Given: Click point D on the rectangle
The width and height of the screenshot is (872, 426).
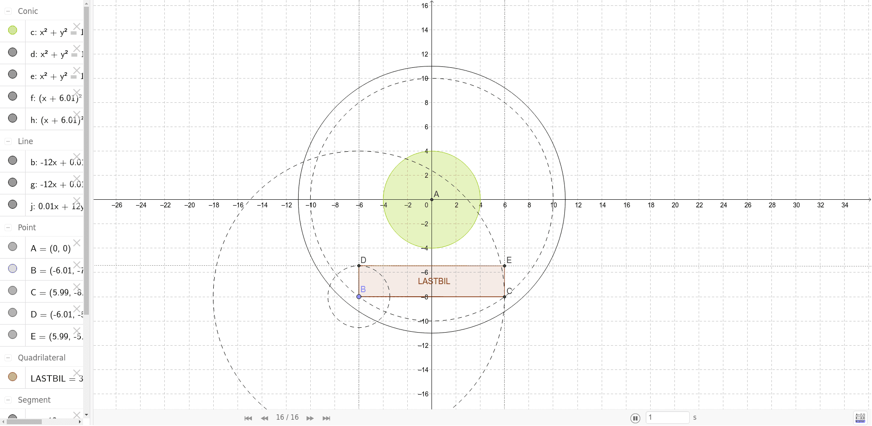Looking at the screenshot, I should (359, 266).
